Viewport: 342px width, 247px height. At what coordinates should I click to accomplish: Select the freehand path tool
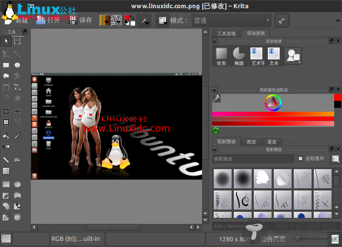6,54
